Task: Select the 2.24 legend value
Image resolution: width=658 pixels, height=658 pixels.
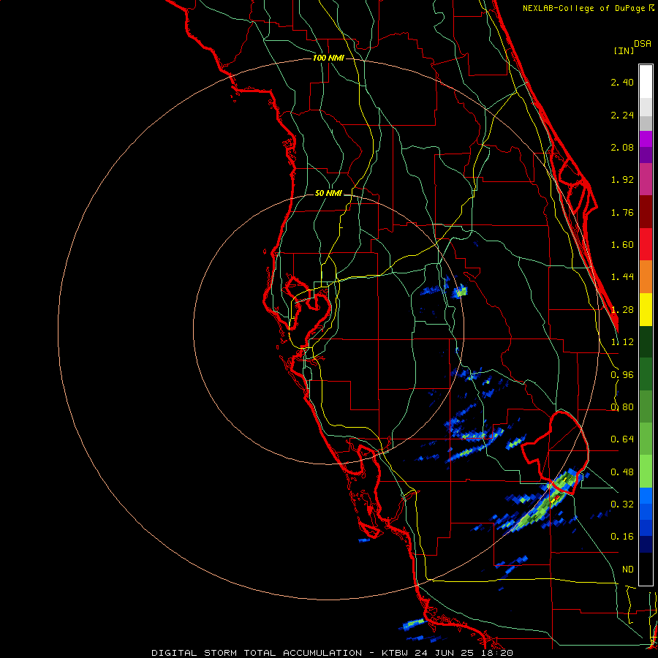Action: tap(622, 115)
